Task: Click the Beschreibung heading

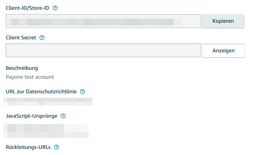Action: point(22,68)
